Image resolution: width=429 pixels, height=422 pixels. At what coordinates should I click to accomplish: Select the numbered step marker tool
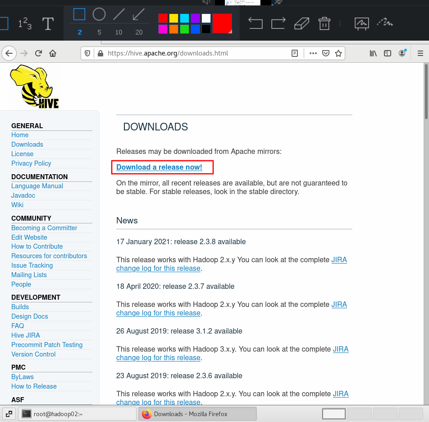tap(25, 23)
